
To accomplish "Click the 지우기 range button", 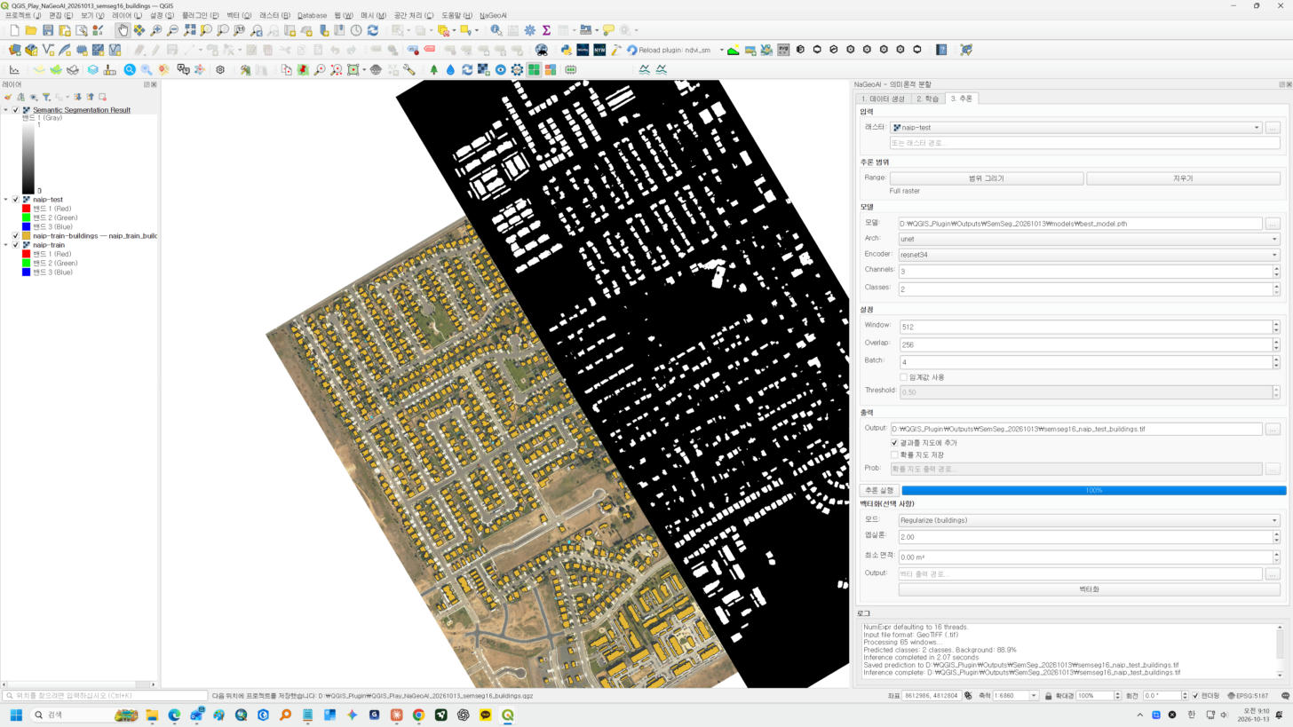I will (x=1183, y=178).
